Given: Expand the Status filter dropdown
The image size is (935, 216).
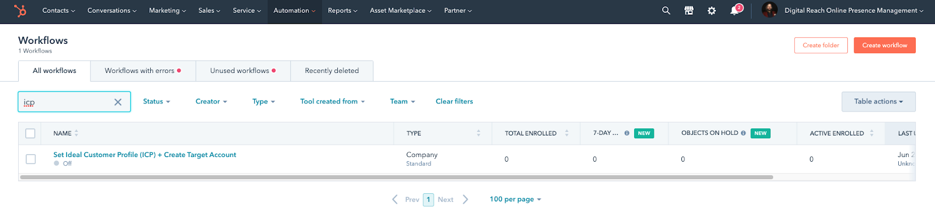Looking at the screenshot, I should click(x=157, y=102).
